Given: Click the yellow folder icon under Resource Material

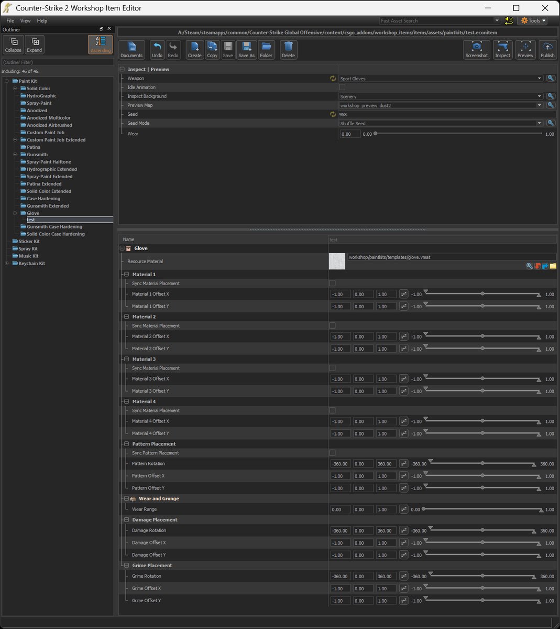Looking at the screenshot, I should coord(553,266).
